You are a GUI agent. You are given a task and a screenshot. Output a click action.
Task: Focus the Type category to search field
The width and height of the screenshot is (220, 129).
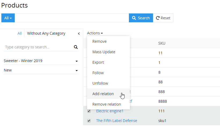38,47
